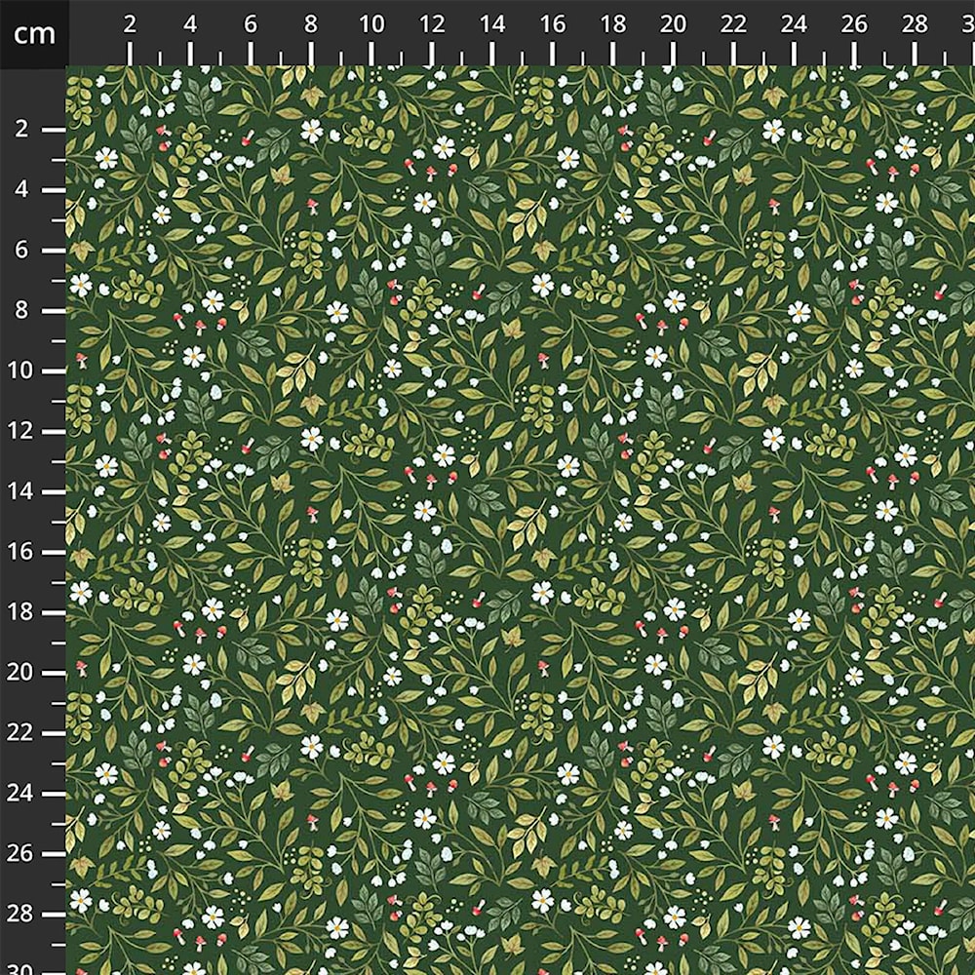Select the 20 on the vertical ruler
This screenshot has width=975, height=975.
point(19,672)
